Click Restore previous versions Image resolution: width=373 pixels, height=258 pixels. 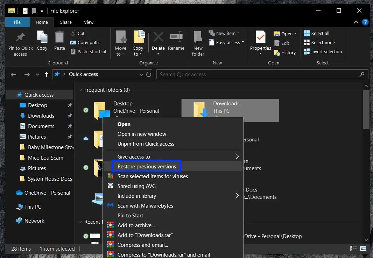146,166
